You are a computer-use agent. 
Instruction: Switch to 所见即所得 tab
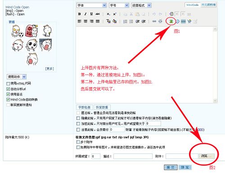[x=208, y=5]
